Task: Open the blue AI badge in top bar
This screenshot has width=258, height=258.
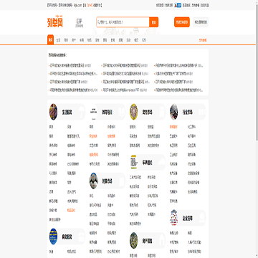Action: [178, 5]
